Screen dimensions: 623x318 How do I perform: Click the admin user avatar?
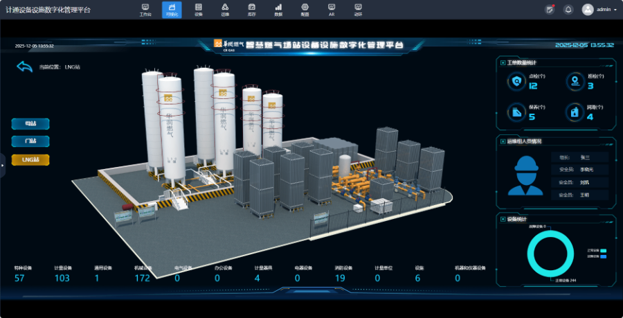click(x=588, y=10)
